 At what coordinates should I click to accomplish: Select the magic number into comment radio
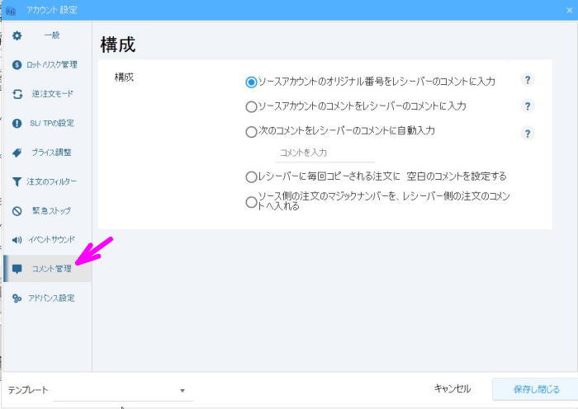pyautogui.click(x=251, y=202)
